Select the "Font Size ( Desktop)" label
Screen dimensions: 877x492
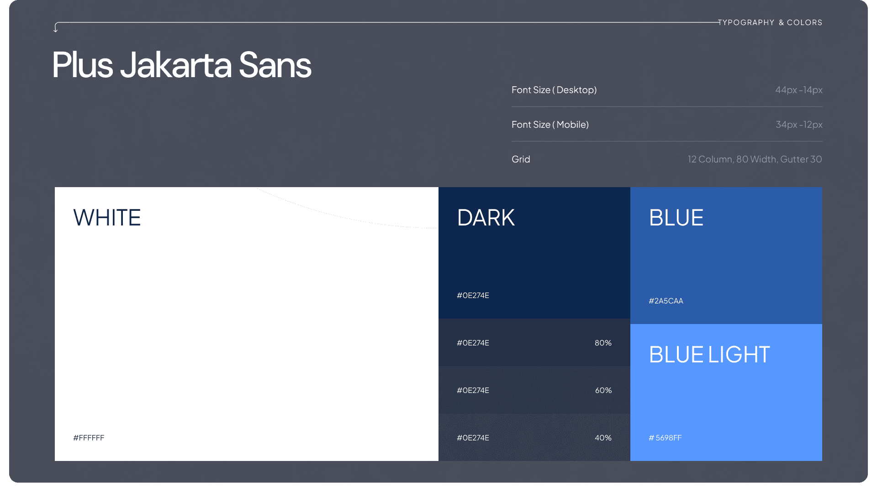(x=554, y=90)
